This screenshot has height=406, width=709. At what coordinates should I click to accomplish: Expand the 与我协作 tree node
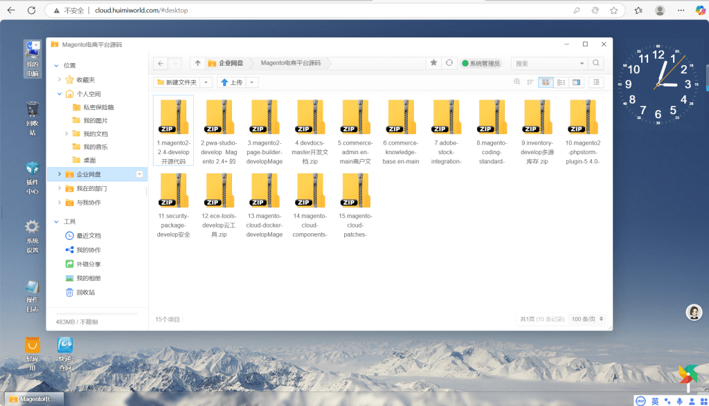[x=60, y=203]
